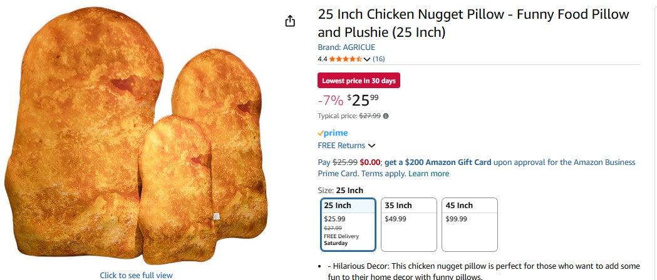Viewport: 657px width, 280px height.
Task: Open the Brand: AGRICUE store link
Action: (x=346, y=47)
